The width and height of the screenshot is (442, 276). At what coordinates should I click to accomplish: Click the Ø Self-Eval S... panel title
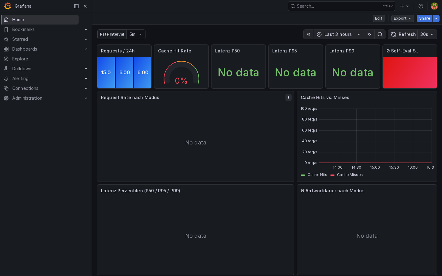(x=403, y=51)
